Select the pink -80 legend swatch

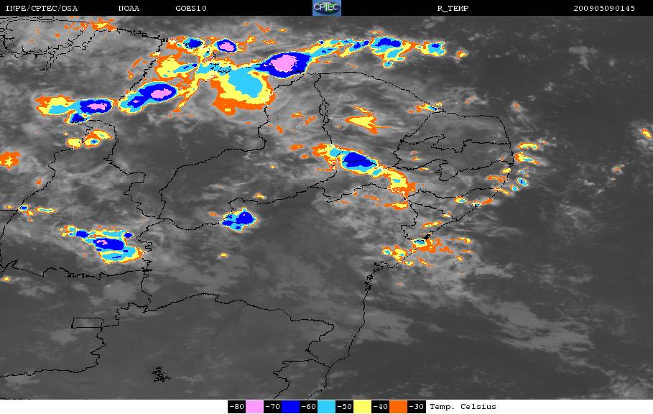click(x=254, y=407)
